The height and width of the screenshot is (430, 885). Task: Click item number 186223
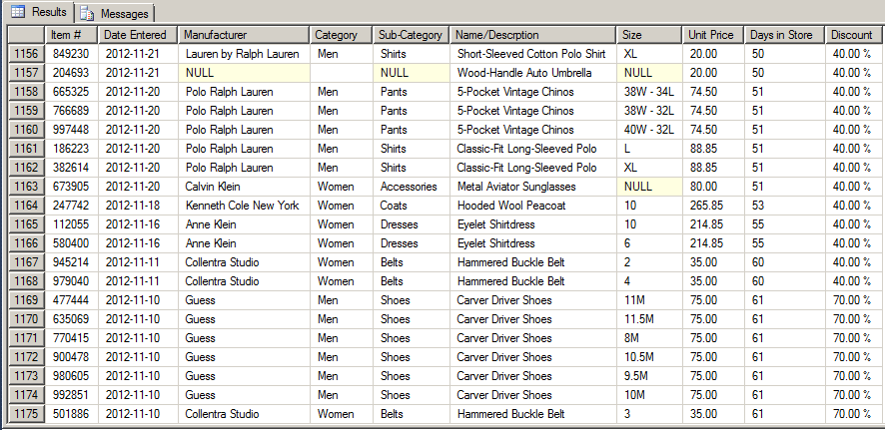72,149
